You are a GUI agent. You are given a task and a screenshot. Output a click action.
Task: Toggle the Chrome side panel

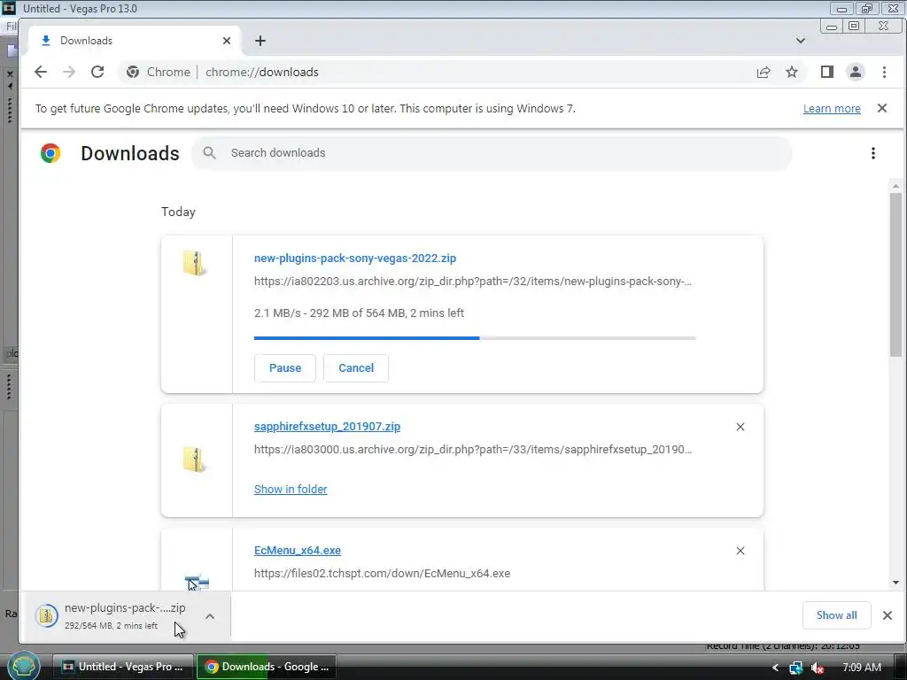[827, 72]
